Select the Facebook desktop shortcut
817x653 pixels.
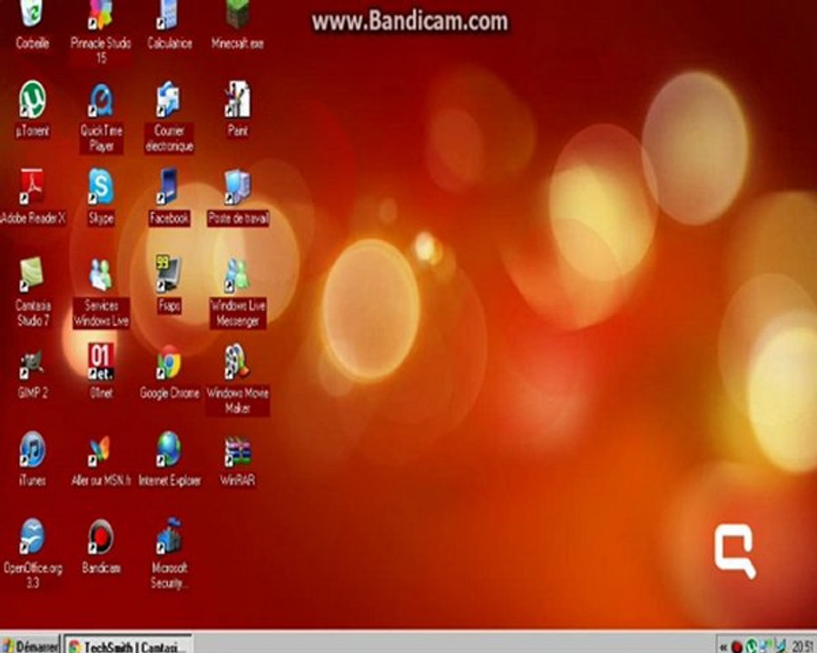[169, 187]
